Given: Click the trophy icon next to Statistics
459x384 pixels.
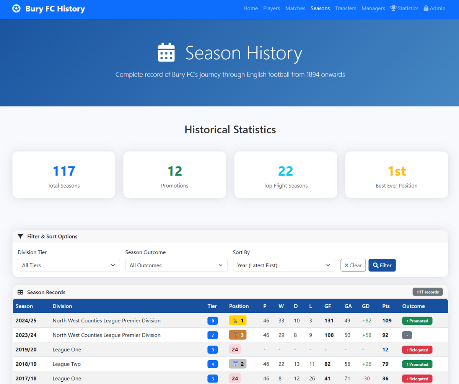Looking at the screenshot, I should pyautogui.click(x=393, y=8).
